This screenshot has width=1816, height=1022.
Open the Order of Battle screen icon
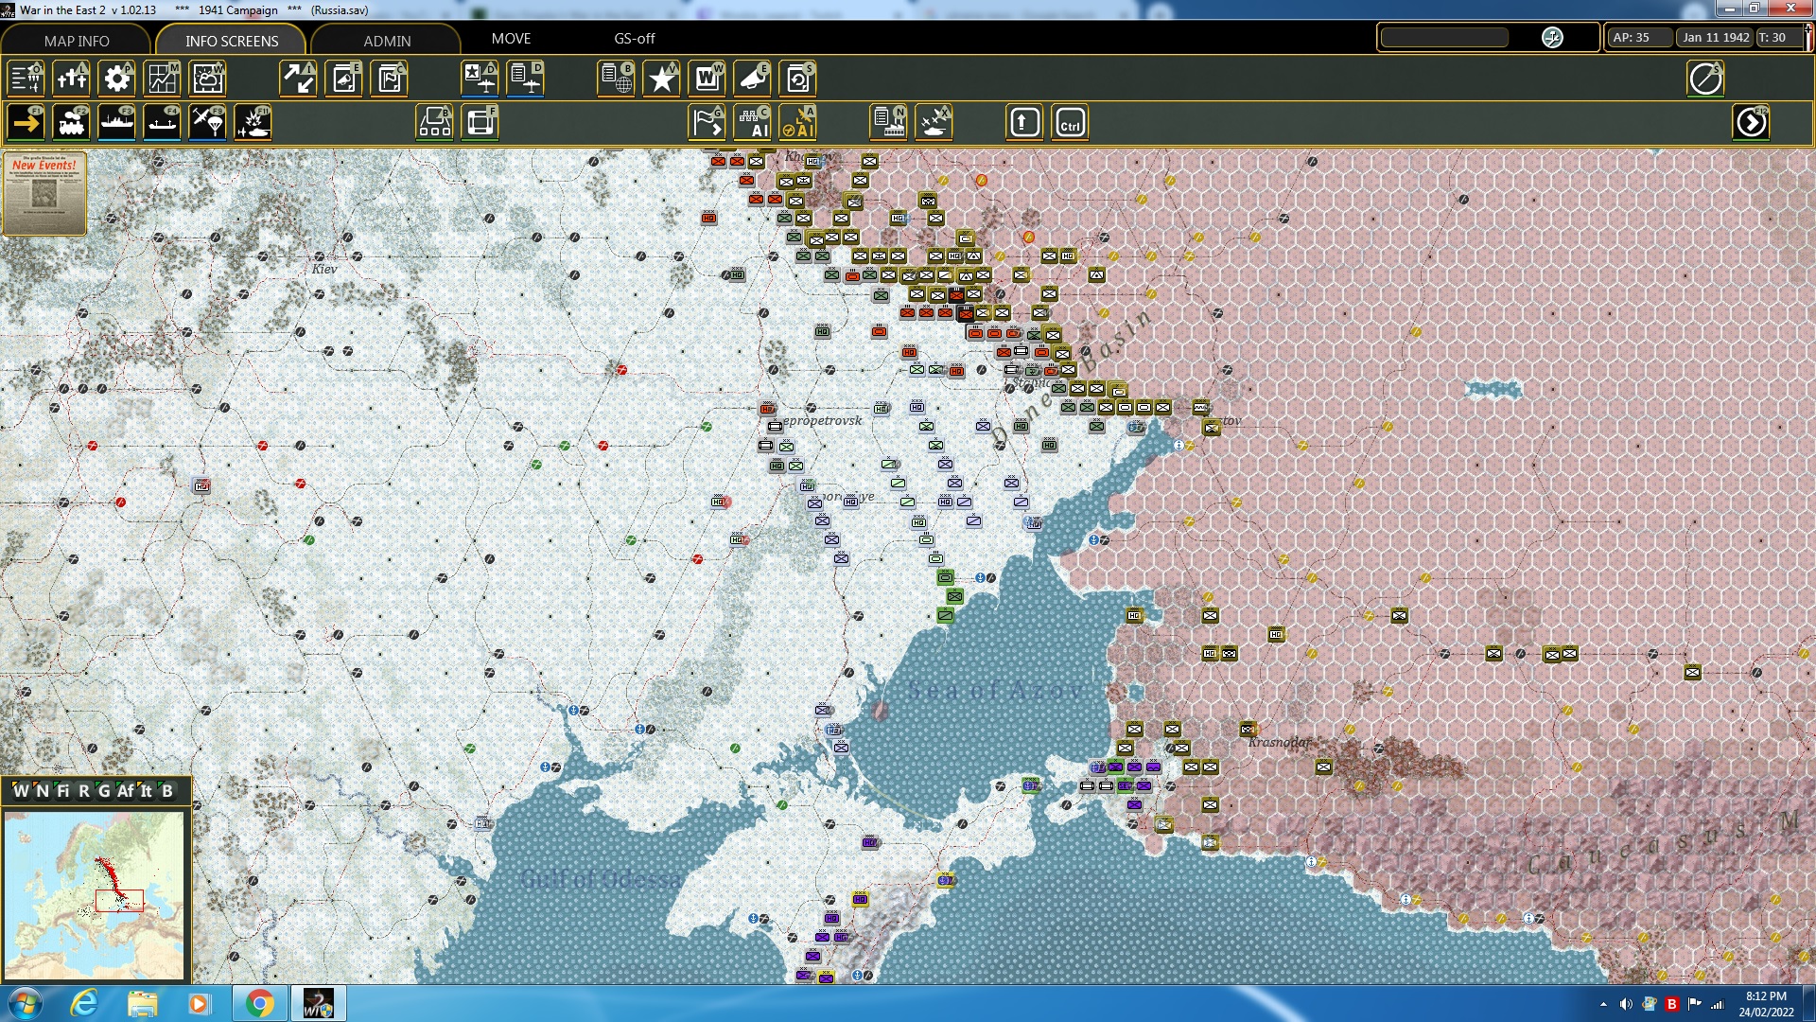pyautogui.click(x=26, y=79)
